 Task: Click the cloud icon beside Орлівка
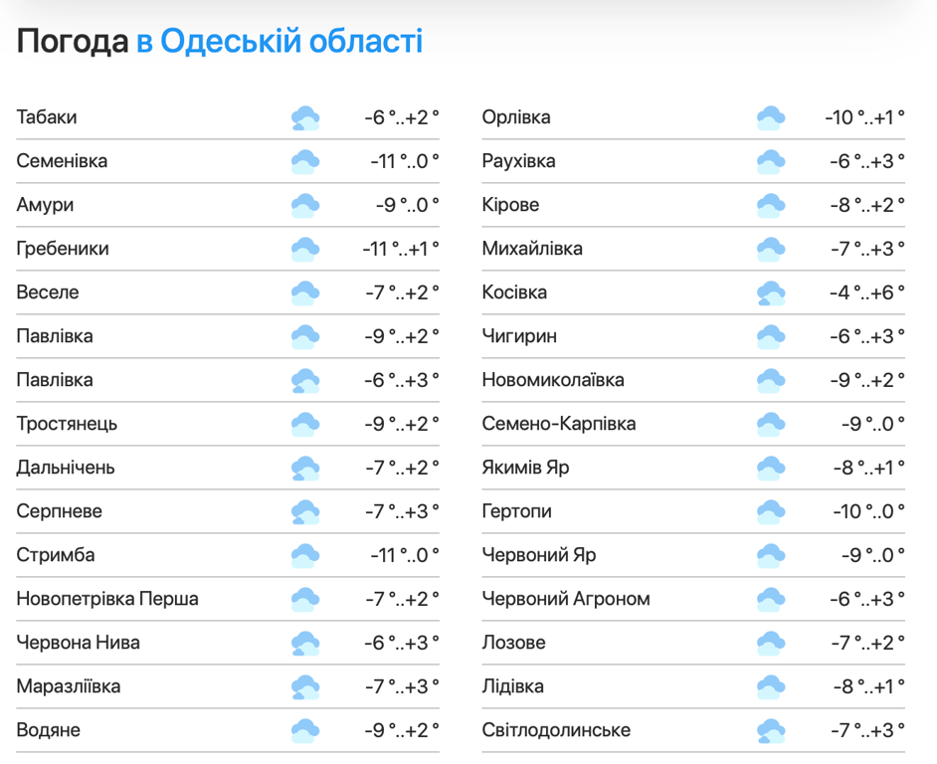pyautogui.click(x=771, y=118)
